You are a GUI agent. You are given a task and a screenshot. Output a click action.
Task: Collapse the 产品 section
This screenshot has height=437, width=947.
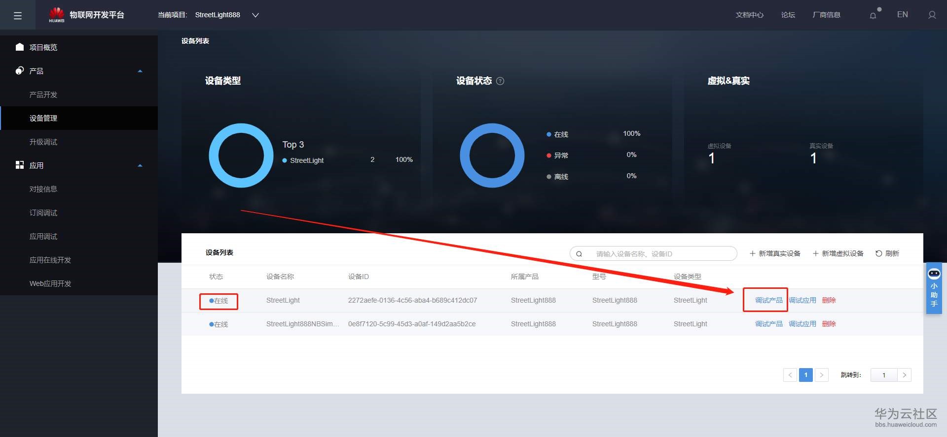pos(140,71)
